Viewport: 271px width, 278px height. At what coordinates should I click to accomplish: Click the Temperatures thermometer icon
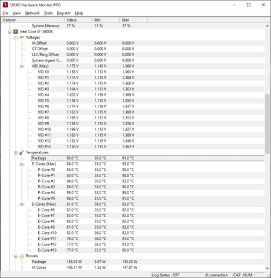[x=22, y=152]
